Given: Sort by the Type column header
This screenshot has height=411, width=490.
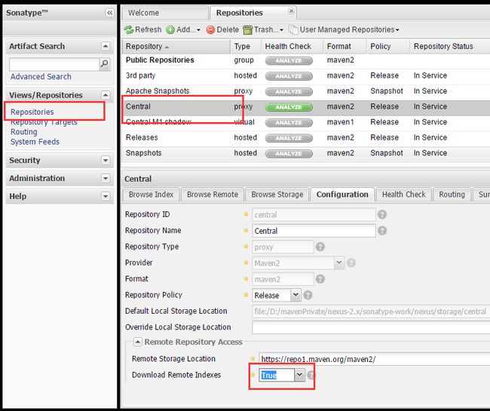Looking at the screenshot, I should 246,46.
